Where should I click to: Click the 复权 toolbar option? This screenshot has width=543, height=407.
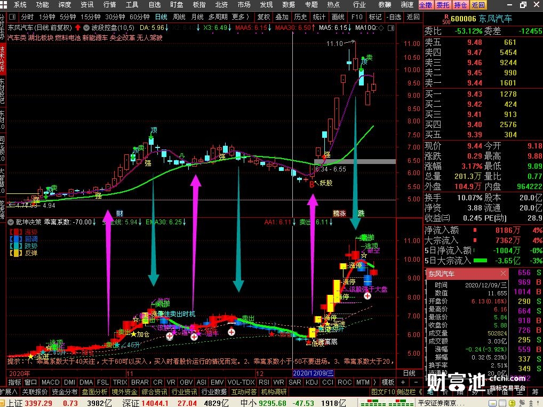(x=263, y=17)
